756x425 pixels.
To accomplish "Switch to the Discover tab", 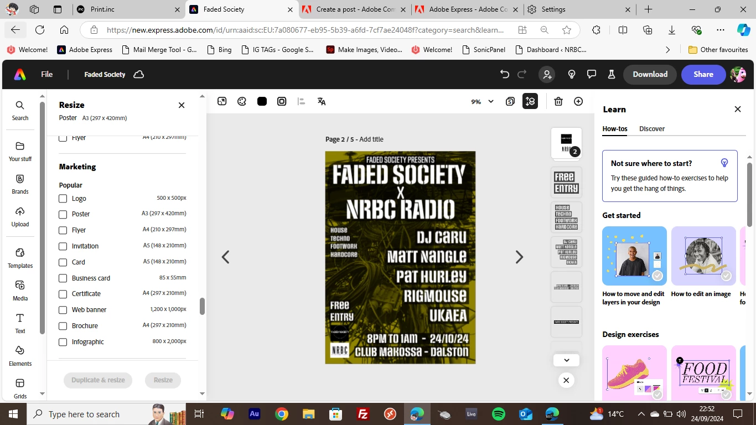I will pyautogui.click(x=652, y=128).
